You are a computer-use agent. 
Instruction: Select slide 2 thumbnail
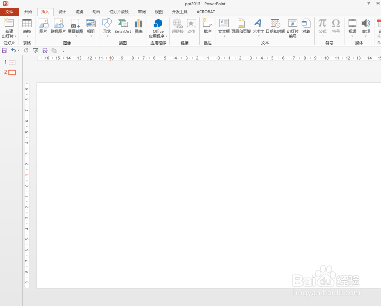tap(12, 72)
